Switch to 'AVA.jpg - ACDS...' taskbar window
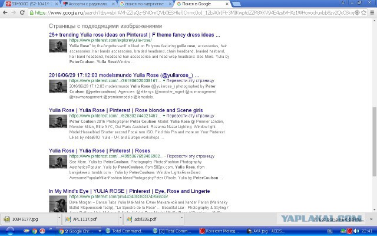The width and height of the screenshot is (377, 236). 266,231
